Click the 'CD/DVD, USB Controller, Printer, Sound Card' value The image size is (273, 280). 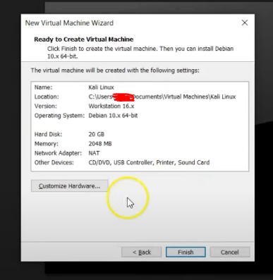[x=149, y=162]
